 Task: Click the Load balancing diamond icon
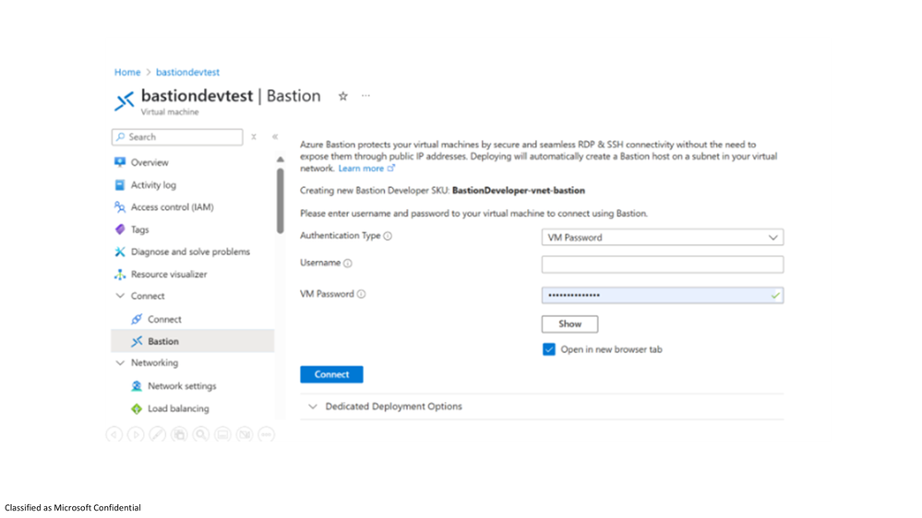coord(137,408)
